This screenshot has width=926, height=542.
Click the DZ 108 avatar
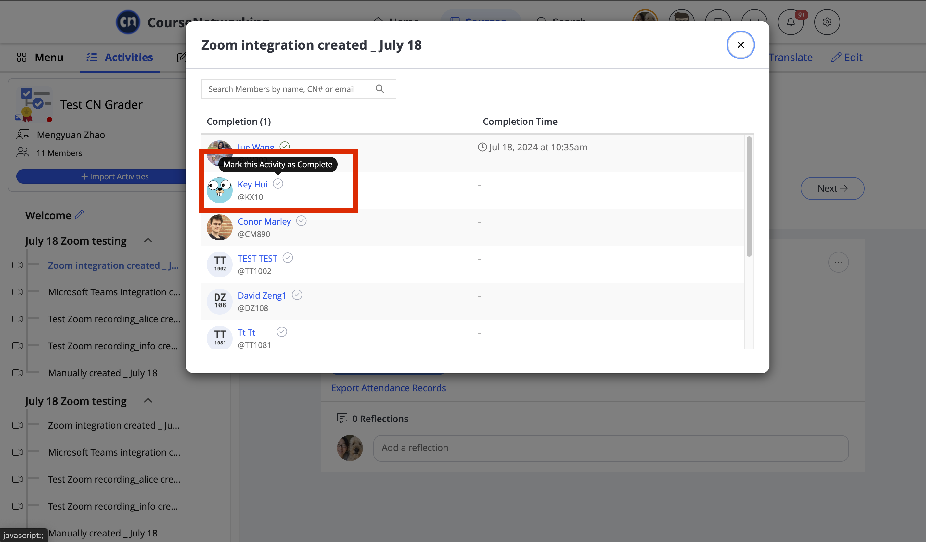pos(220,301)
